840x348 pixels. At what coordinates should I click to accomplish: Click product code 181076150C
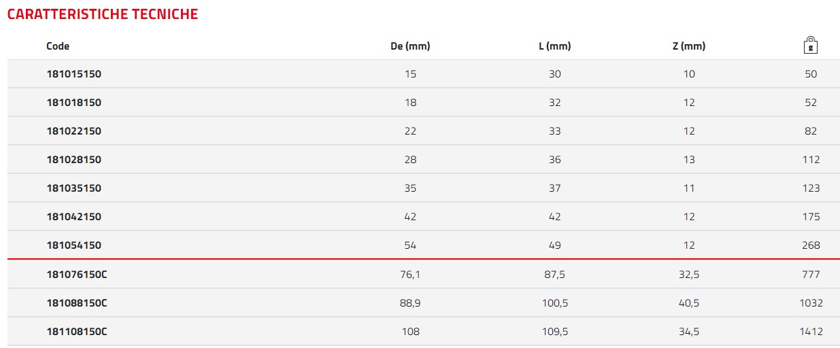pyautogui.click(x=77, y=275)
